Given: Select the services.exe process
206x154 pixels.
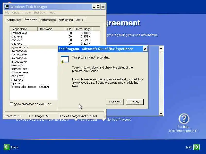Looking at the screenshot, I should pos(34,69).
